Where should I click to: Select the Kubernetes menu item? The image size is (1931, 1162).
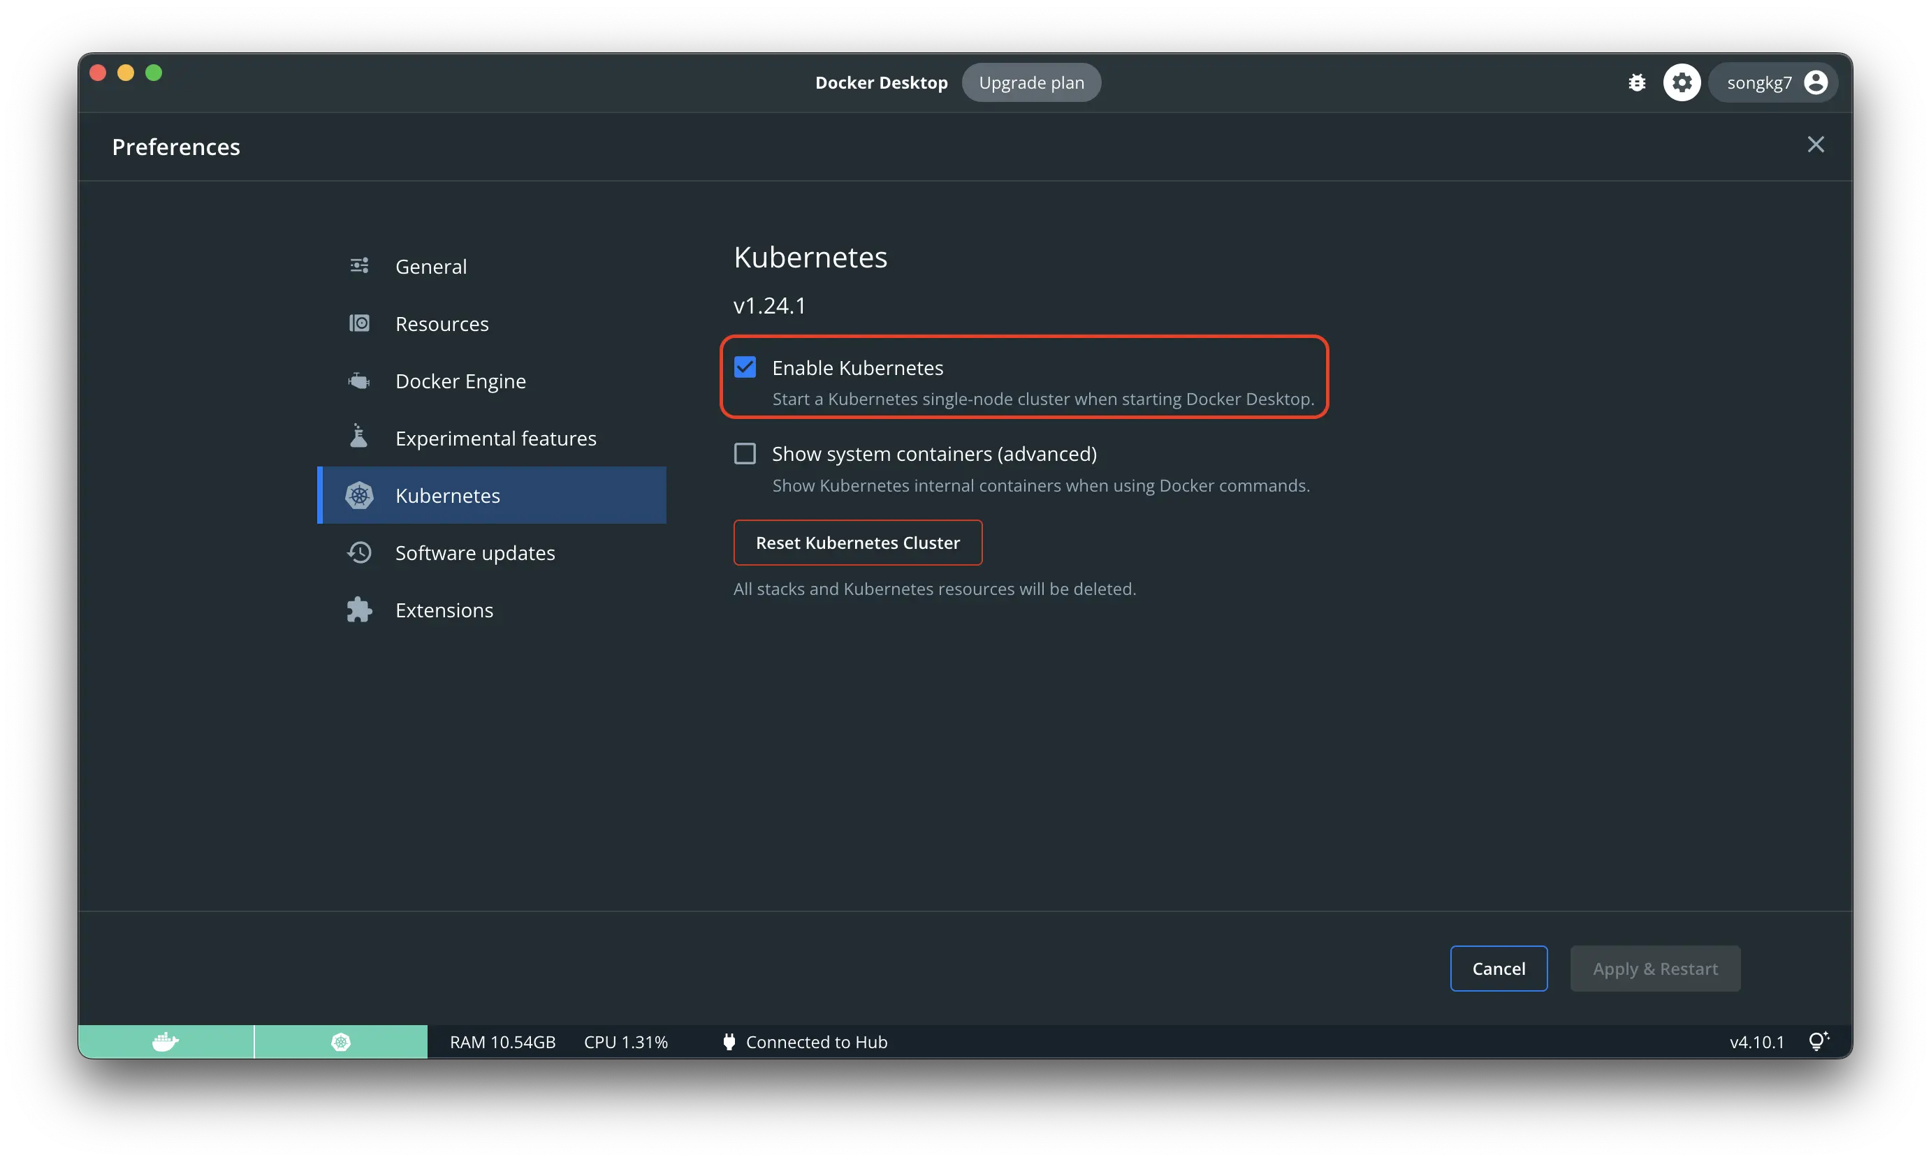[490, 494]
